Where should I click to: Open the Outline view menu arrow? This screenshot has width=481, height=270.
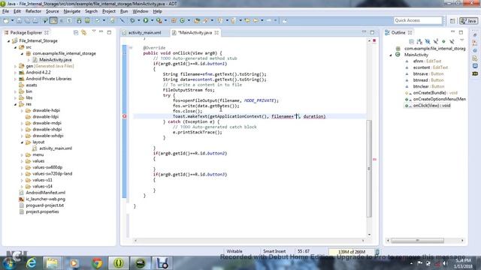pos(461,40)
